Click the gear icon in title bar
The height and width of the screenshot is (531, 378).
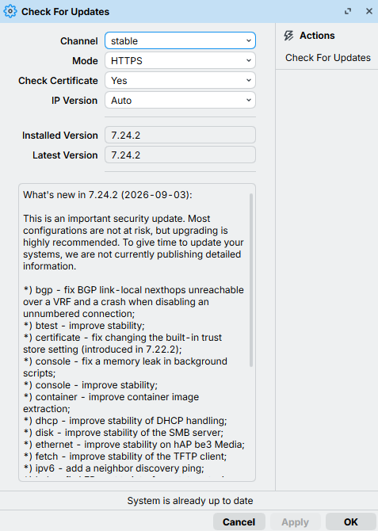(10, 12)
